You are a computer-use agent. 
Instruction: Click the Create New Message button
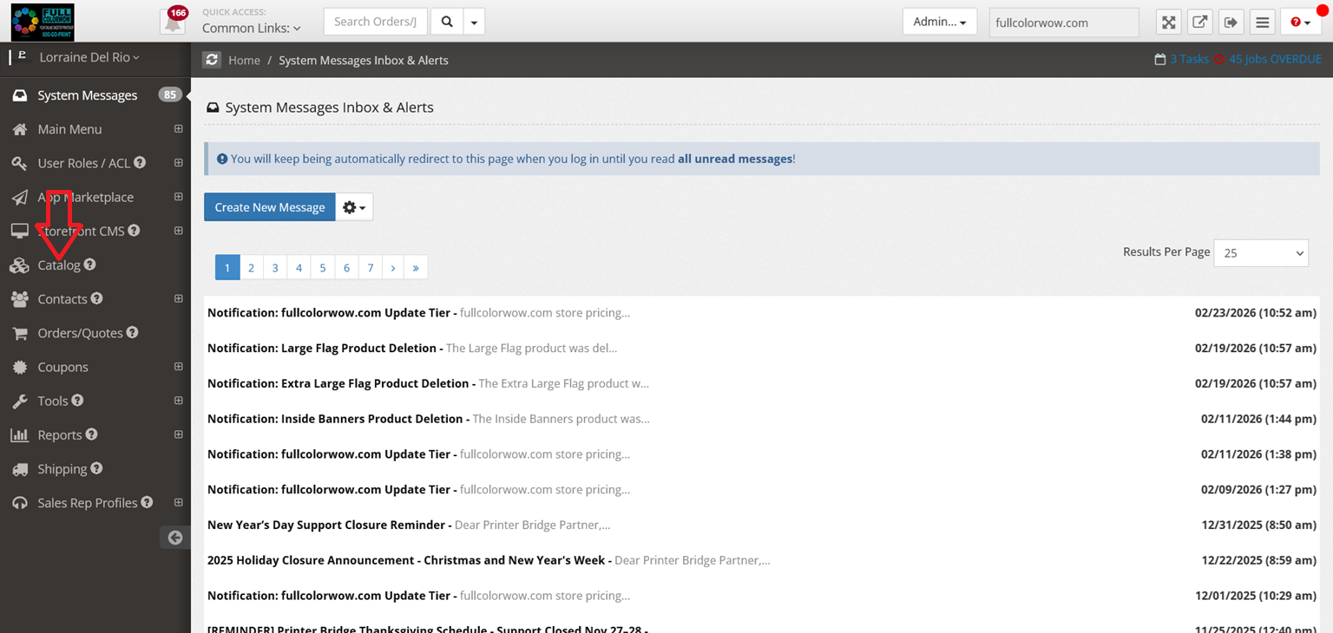pyautogui.click(x=269, y=207)
